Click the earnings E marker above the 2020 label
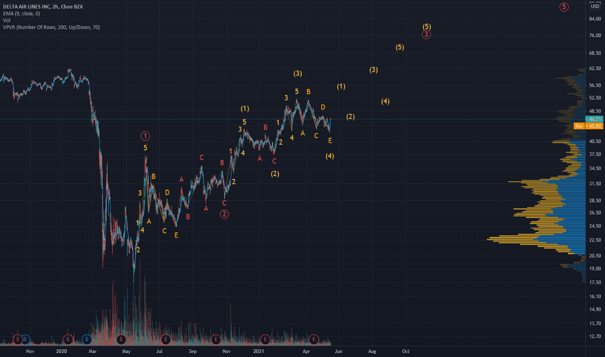The image size is (605, 357). click(68, 339)
